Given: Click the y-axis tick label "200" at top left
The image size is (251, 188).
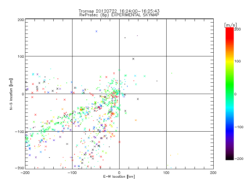Looking at the screenshot, I should pyautogui.click(x=21, y=20).
